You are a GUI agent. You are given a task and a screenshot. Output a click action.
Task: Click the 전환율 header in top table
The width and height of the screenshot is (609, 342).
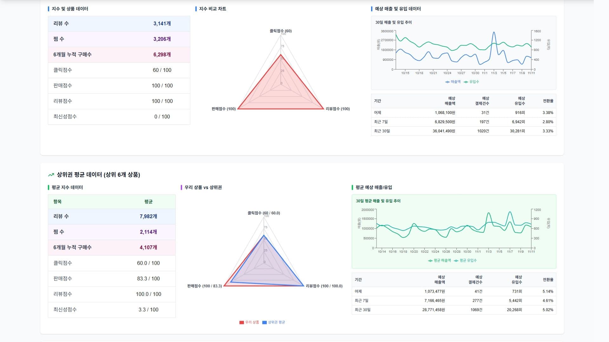click(x=548, y=101)
